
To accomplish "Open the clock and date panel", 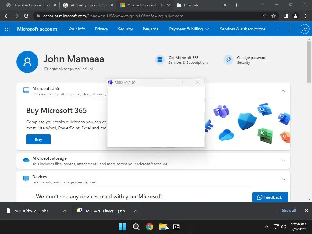I will point(299,227).
